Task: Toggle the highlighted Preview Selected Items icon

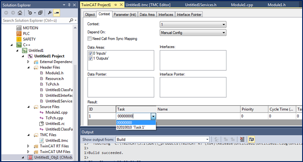Action: 56,13
